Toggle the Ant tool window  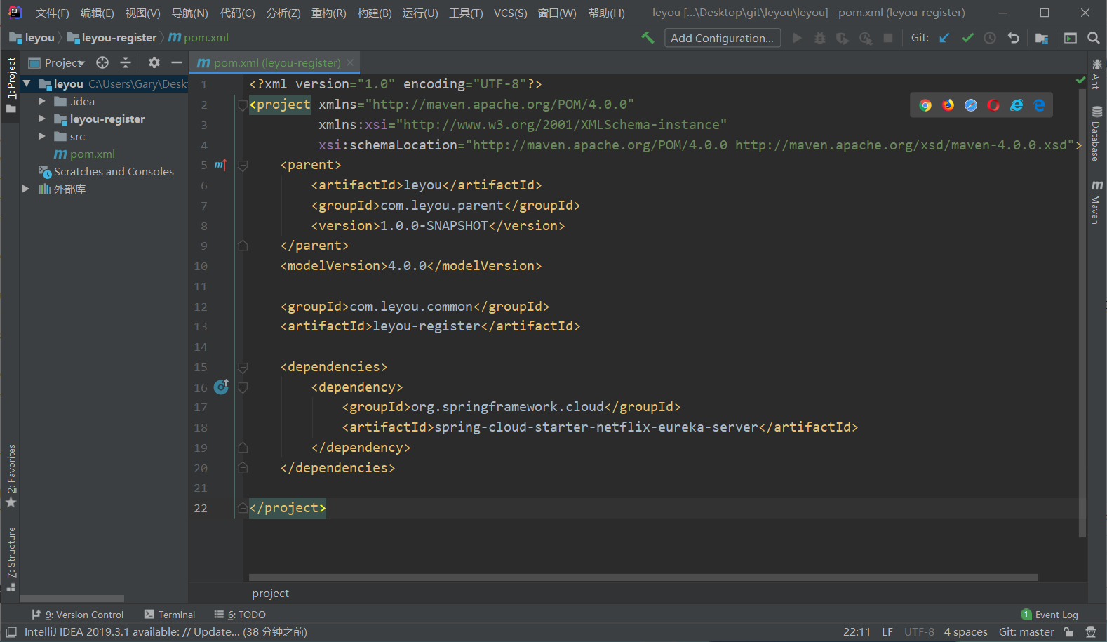1096,73
